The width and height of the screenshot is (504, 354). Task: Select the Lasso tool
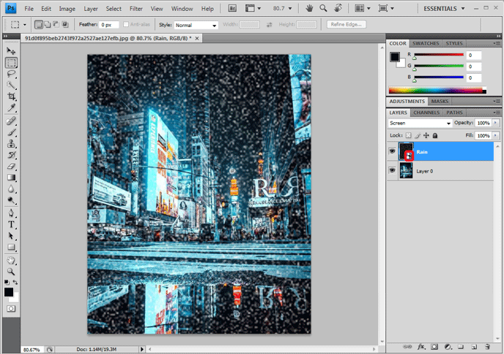pyautogui.click(x=11, y=74)
